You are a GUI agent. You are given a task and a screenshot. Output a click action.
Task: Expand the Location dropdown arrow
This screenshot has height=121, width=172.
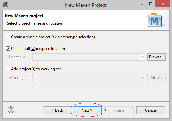point(142,57)
